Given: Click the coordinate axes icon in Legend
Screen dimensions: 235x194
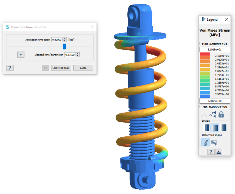Looking at the screenshot, I should pos(204,115).
